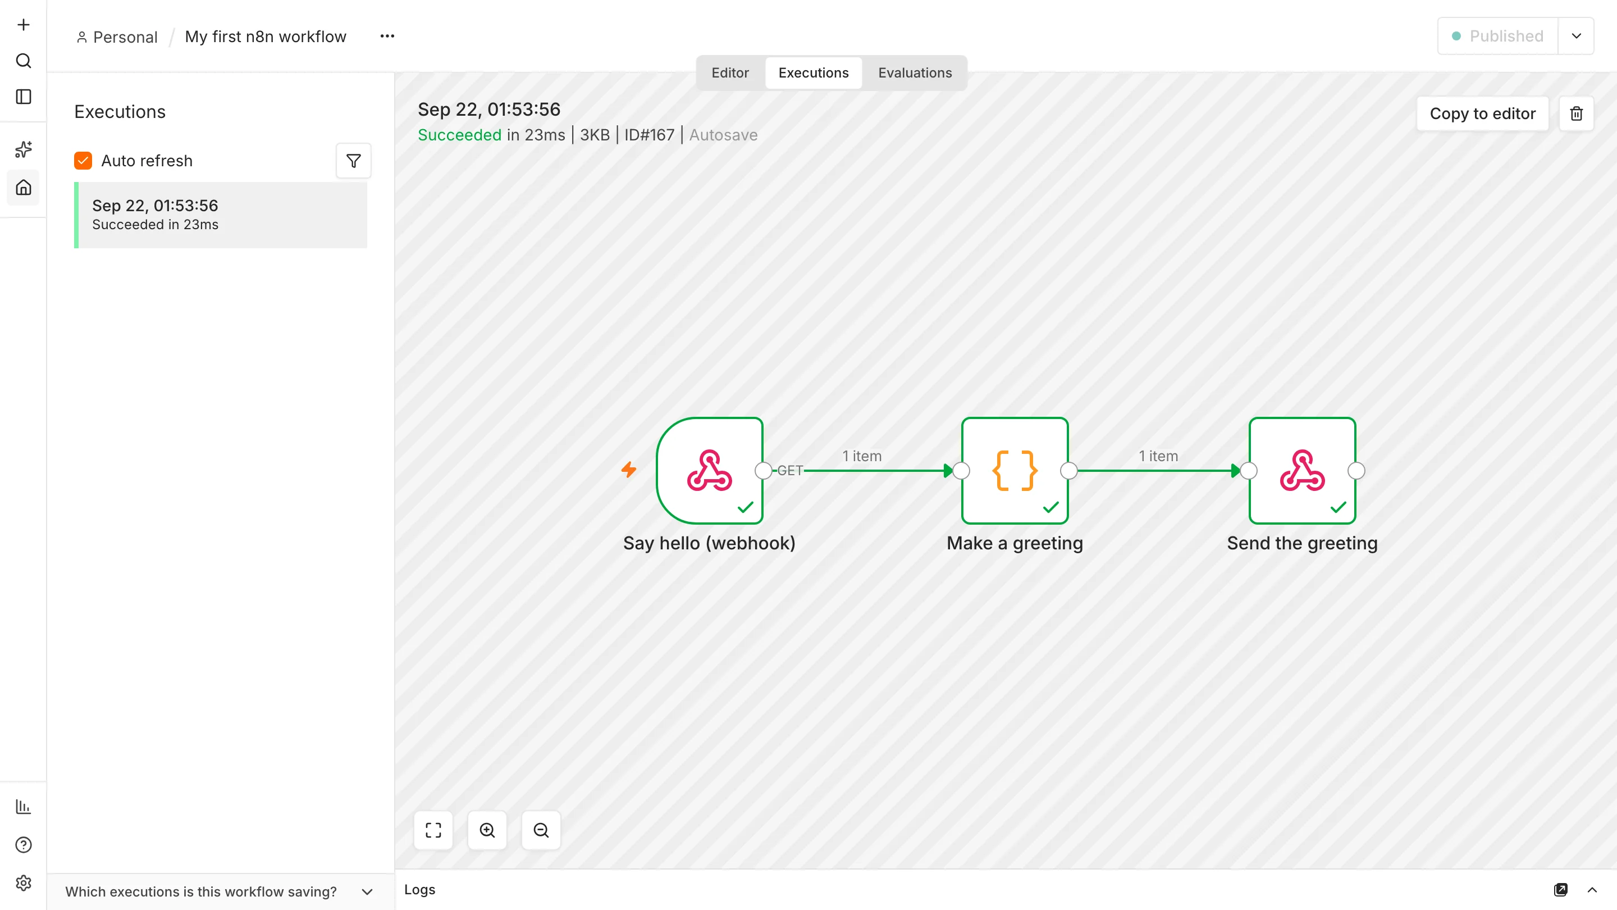The image size is (1617, 910).
Task: Click the Logs panel label
Action: 419,889
